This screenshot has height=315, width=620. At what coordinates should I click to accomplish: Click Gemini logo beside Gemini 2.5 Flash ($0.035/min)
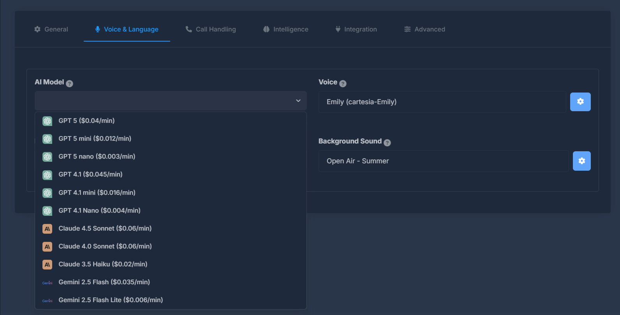48,283
